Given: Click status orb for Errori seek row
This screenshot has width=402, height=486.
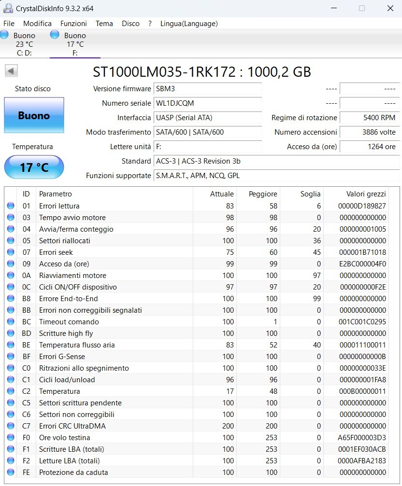Looking at the screenshot, I should click(x=11, y=252).
